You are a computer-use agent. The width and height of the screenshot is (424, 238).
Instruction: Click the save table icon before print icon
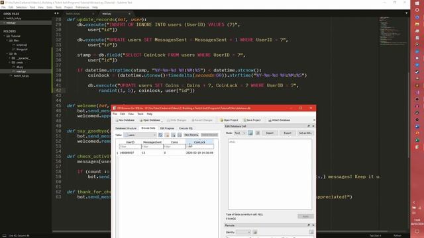coord(173,135)
